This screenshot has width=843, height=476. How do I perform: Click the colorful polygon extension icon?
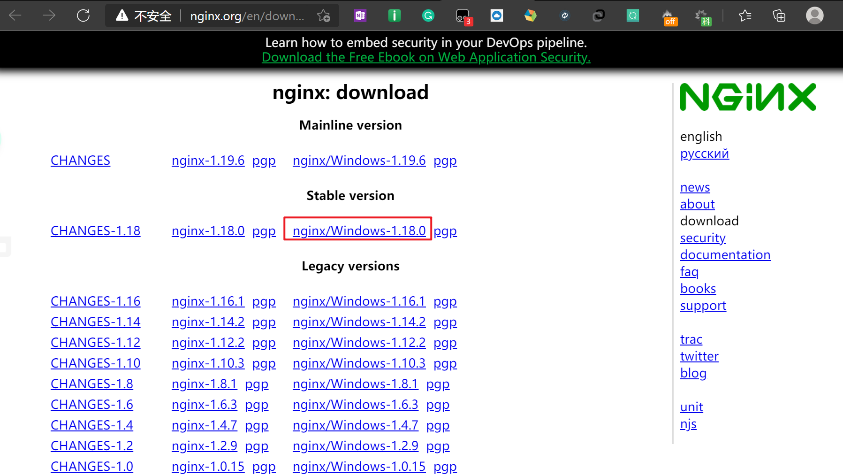coord(531,16)
